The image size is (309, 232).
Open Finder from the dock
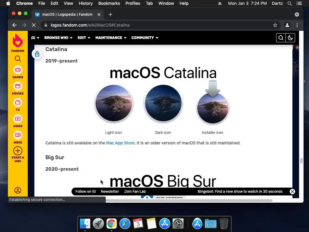85,224
